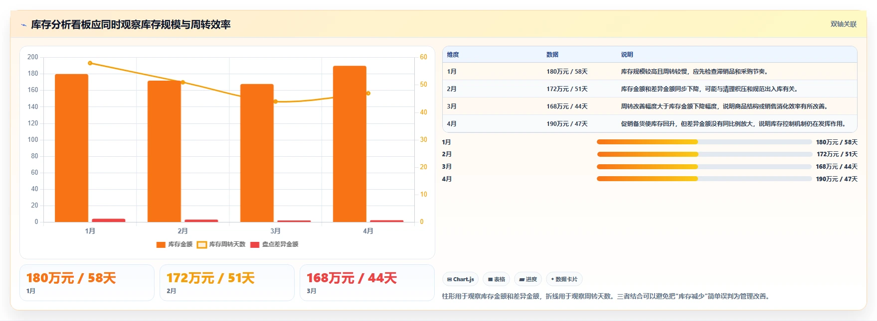Click the 4月 orange inventory bar
The height and width of the screenshot is (321, 877).
(x=350, y=144)
